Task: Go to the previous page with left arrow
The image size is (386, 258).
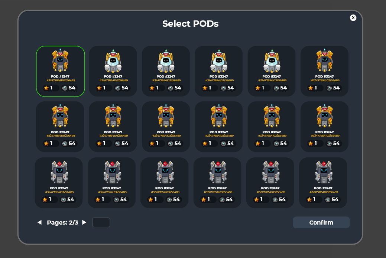Action: [x=39, y=222]
